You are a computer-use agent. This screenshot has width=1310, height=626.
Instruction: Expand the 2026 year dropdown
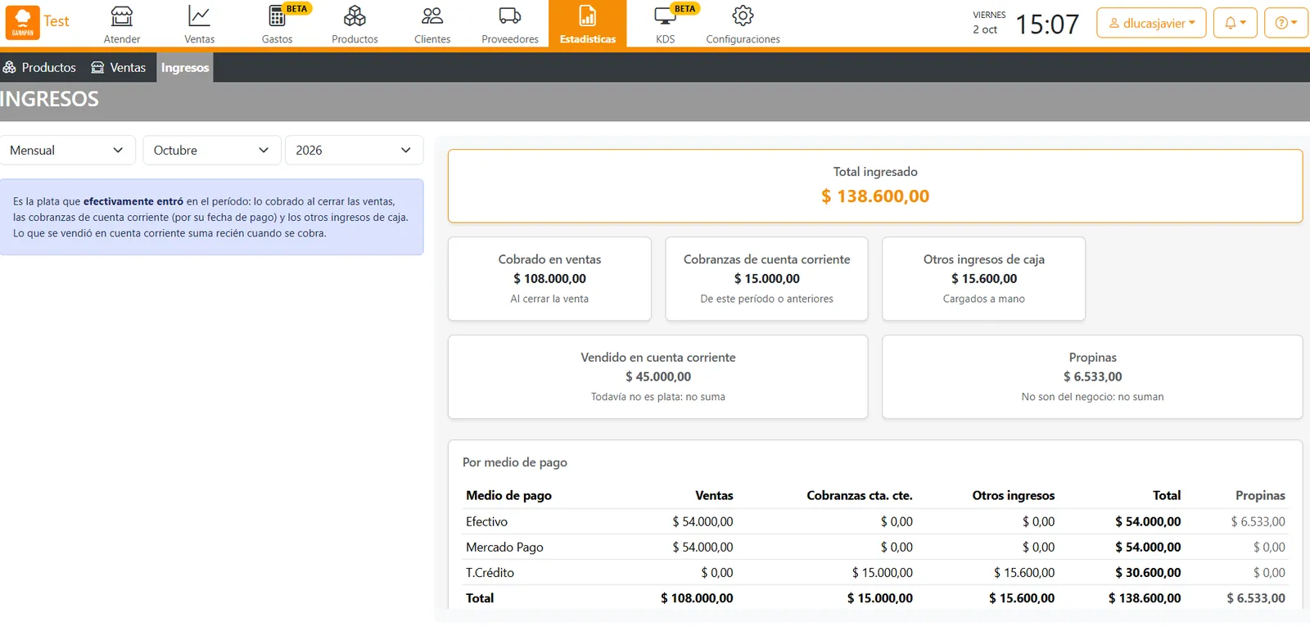click(354, 150)
